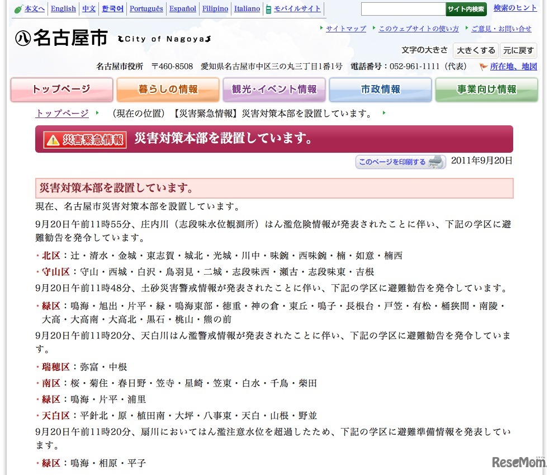Switch to the 市政情報 tab

tap(380, 89)
